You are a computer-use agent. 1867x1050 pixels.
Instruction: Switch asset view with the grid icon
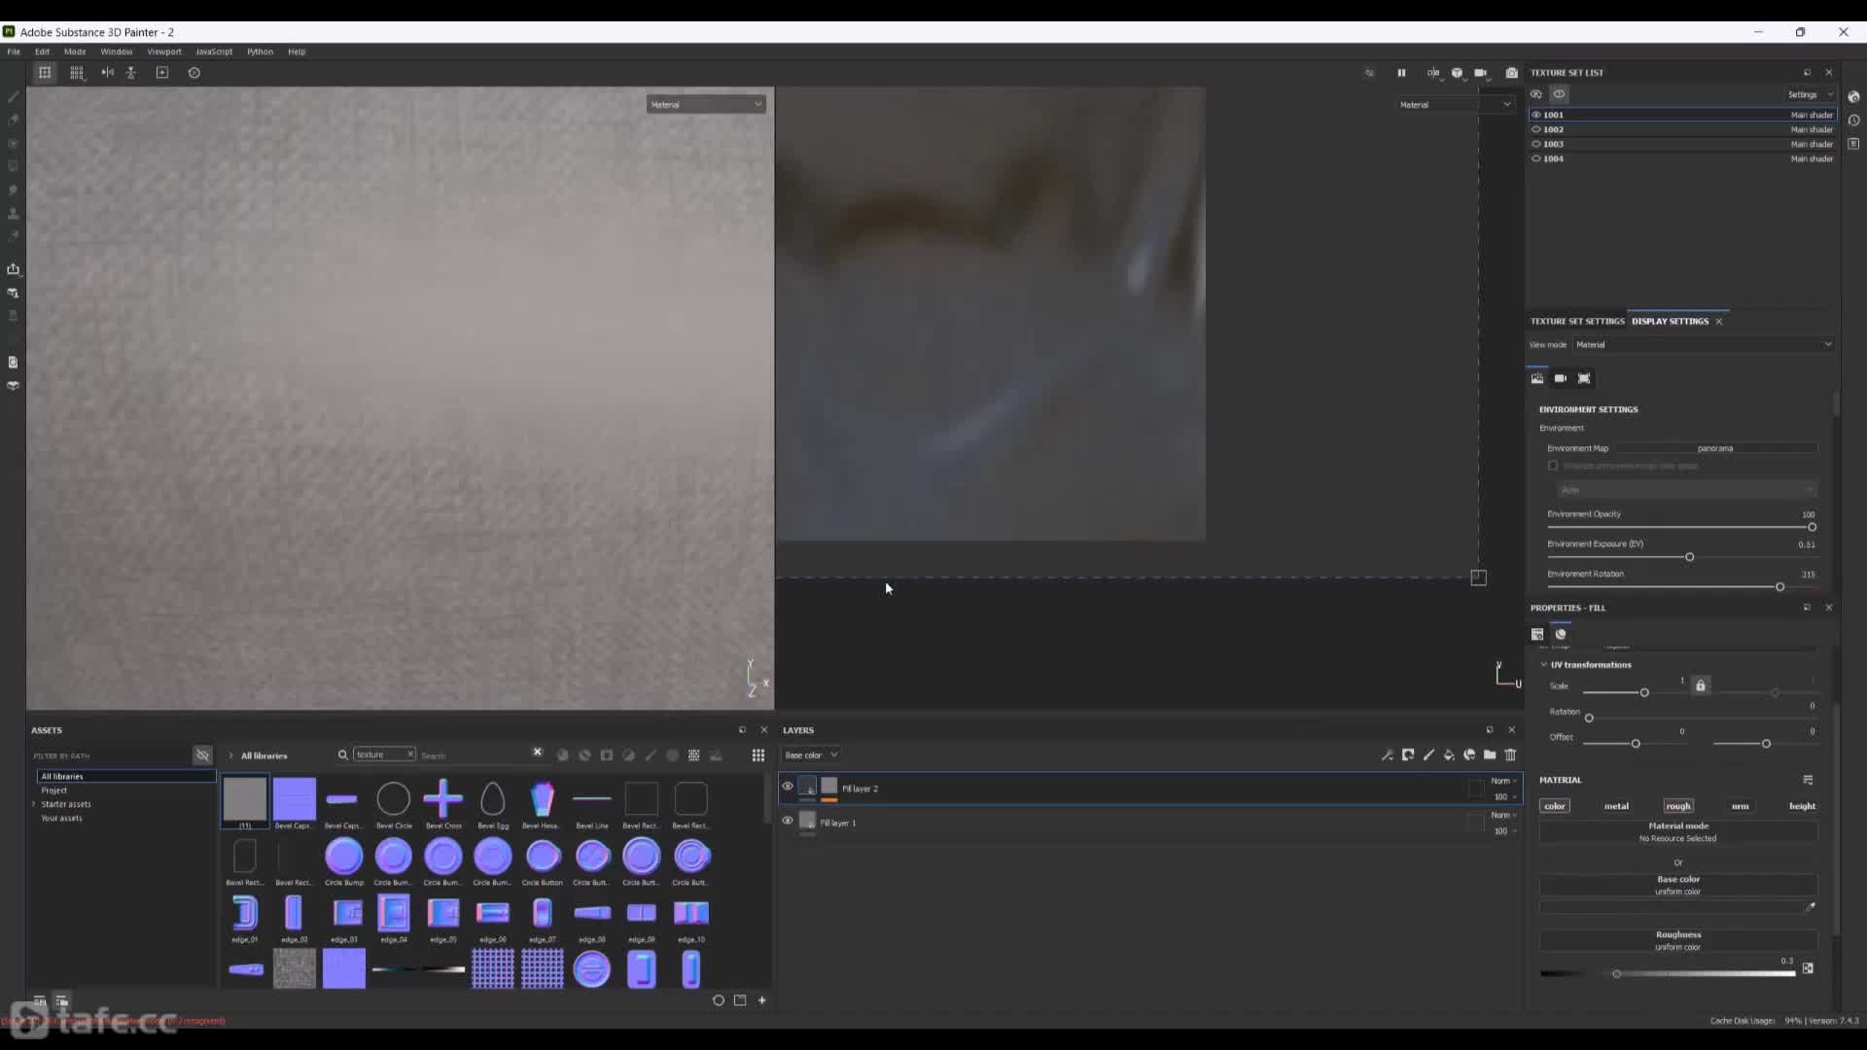pos(757,755)
